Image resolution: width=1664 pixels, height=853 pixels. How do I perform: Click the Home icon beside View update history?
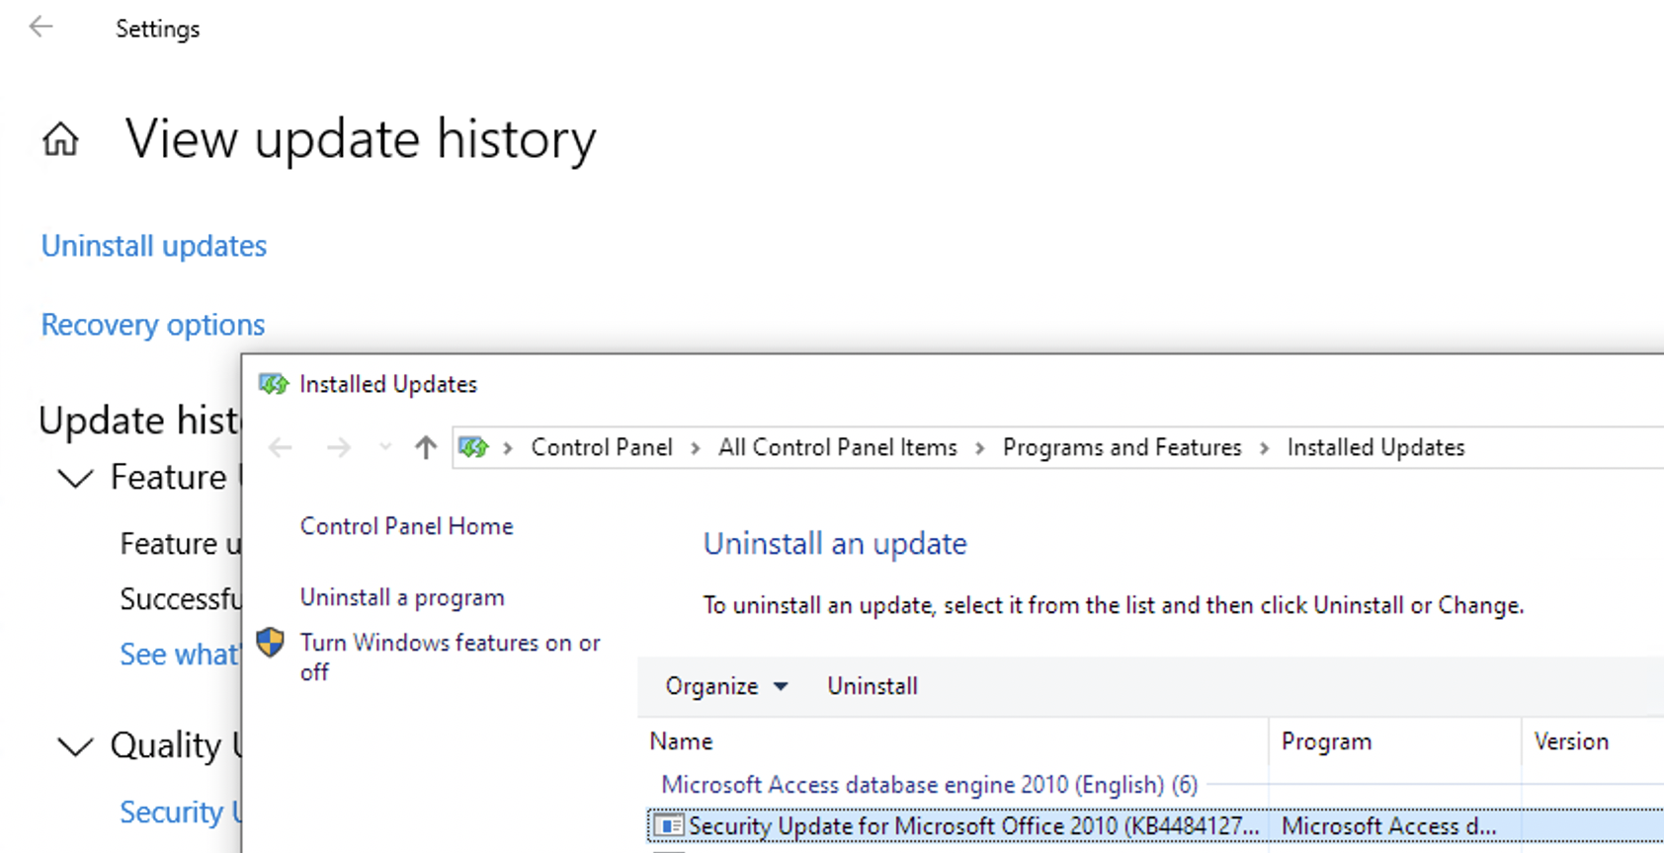pos(60,139)
